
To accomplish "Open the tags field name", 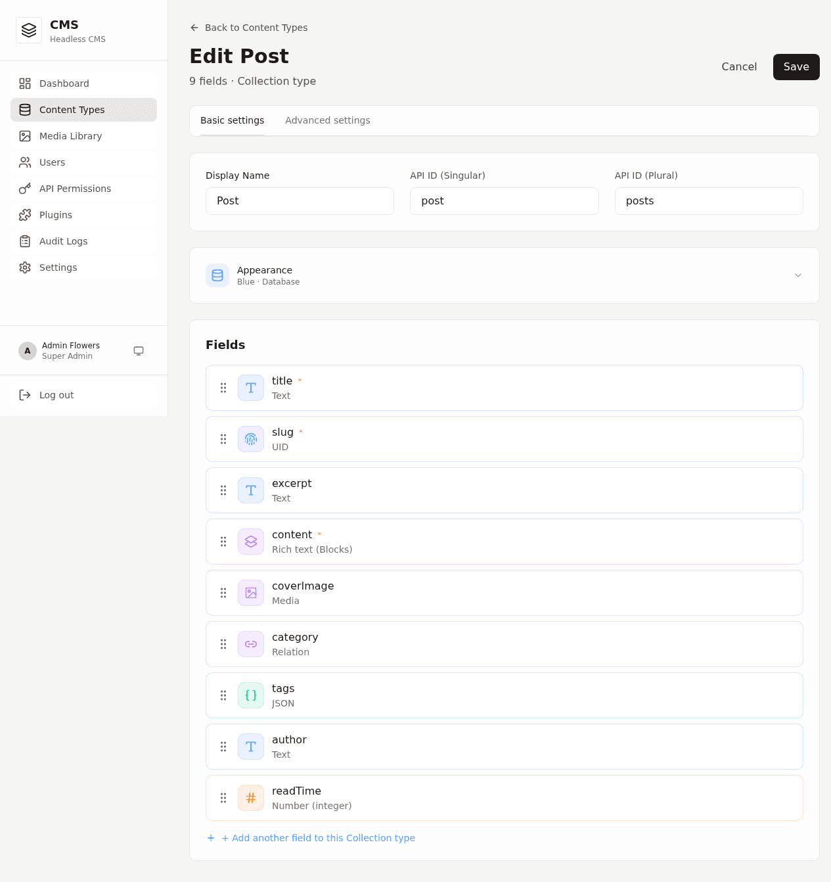I will (x=283, y=688).
